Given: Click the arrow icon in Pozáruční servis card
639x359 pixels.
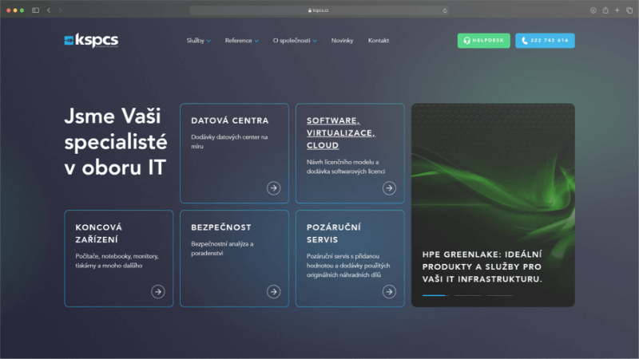Looking at the screenshot, I should click(x=389, y=292).
